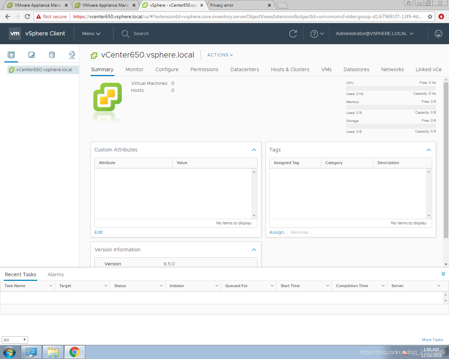
Task: Open a new browser tab
Action: coord(282,5)
